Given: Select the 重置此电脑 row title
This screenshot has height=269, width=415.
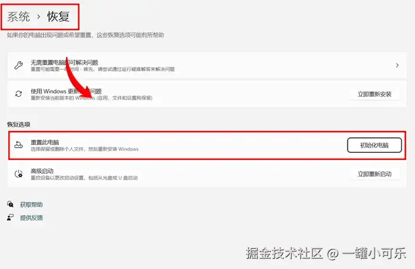Looking at the screenshot, I should tap(44, 142).
